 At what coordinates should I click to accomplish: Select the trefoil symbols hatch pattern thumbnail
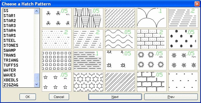point(57,18)
